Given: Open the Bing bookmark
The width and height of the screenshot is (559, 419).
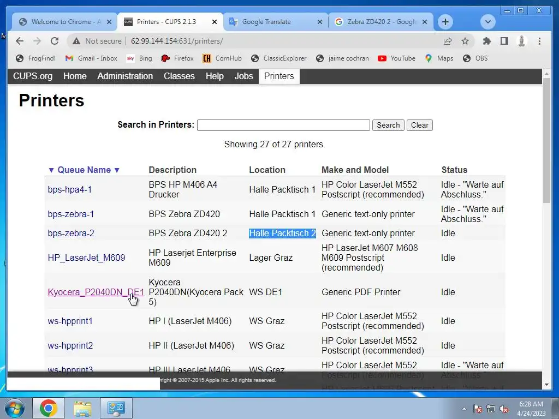Looking at the screenshot, I should [x=139, y=58].
